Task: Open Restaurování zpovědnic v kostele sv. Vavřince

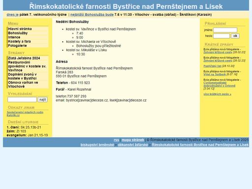Action: pyautogui.click(x=28, y=66)
